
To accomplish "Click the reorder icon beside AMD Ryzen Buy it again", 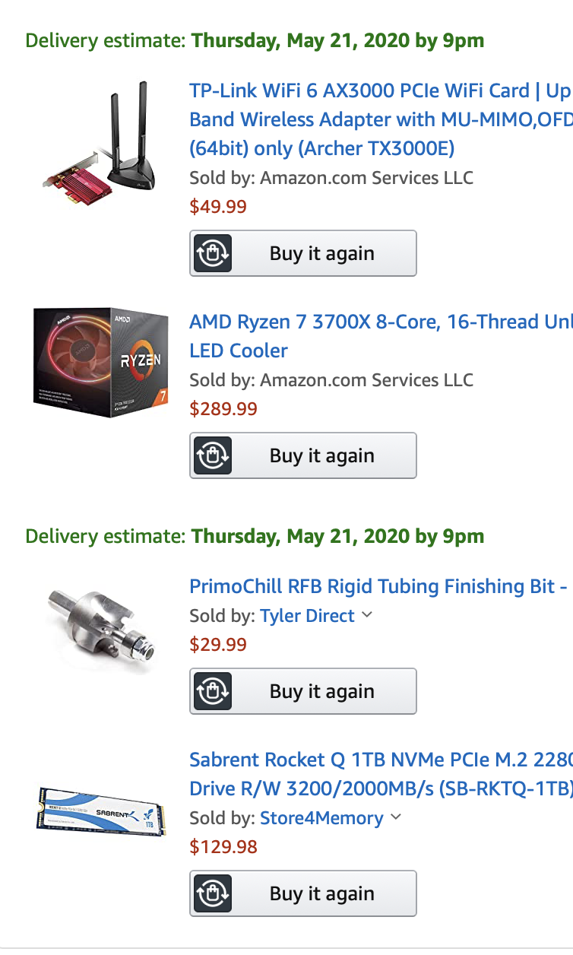I will [213, 455].
